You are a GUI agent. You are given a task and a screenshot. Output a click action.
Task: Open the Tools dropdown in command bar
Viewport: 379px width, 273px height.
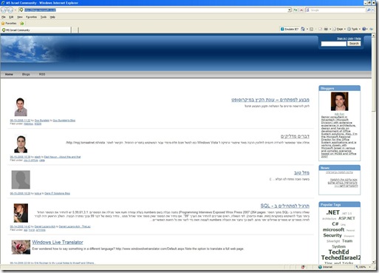tap(354, 29)
